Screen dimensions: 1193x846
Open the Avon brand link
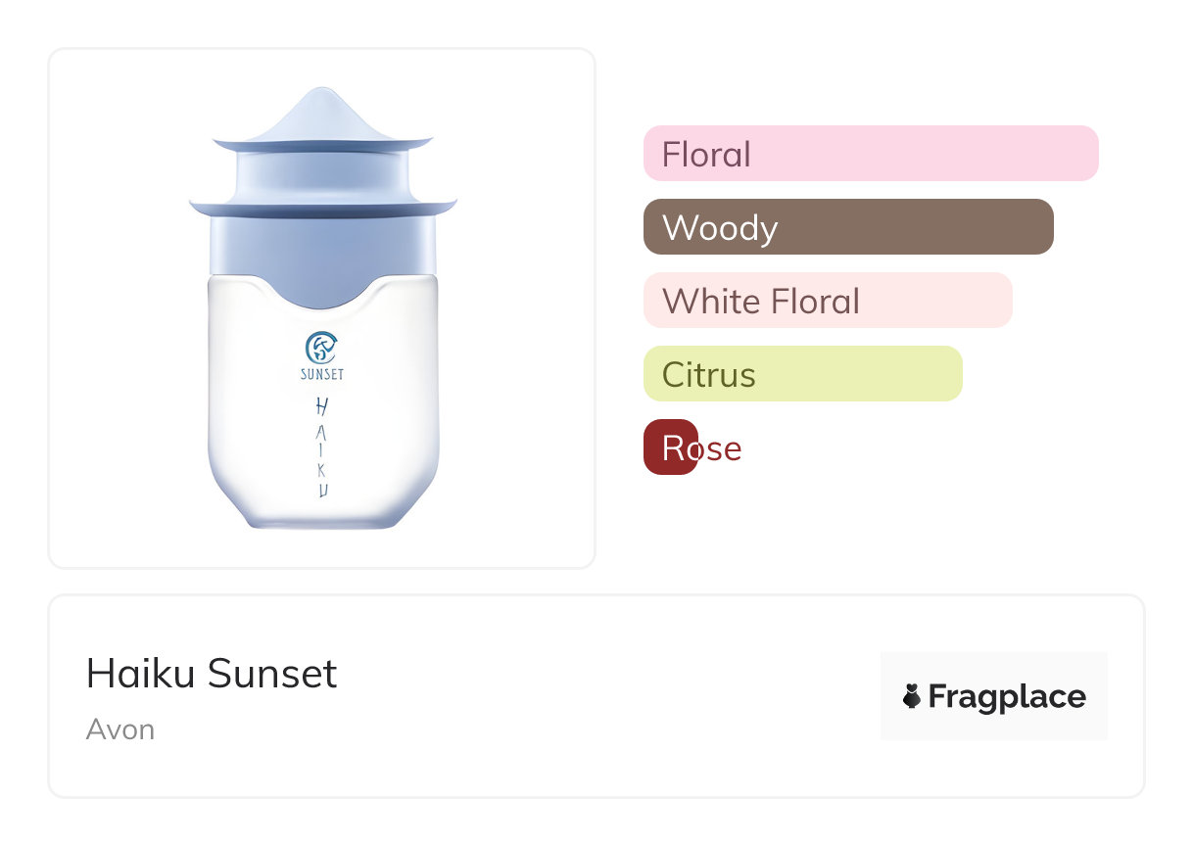point(119,729)
